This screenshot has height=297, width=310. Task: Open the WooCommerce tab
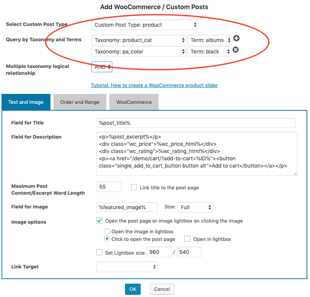[x=134, y=102]
